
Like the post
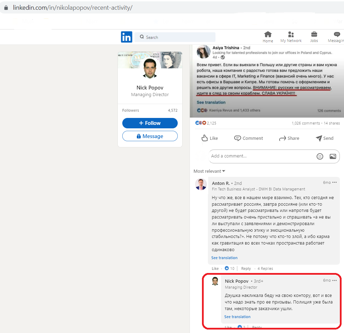(210, 138)
